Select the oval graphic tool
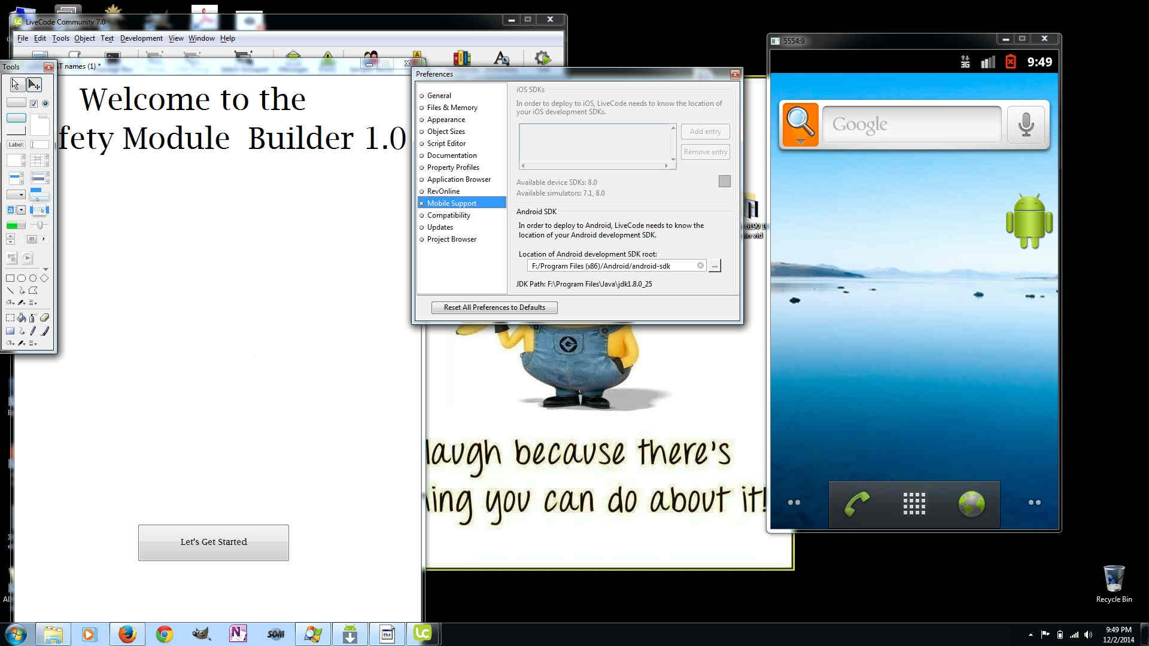The width and height of the screenshot is (1149, 646). (x=33, y=278)
